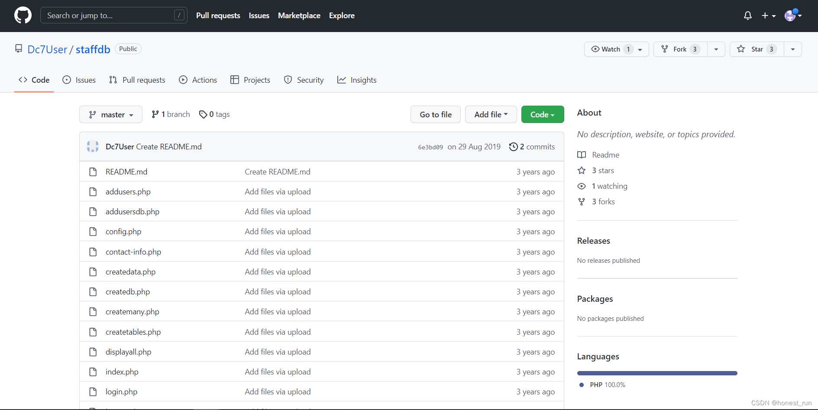Open Marketplace in the top navigation
The height and width of the screenshot is (410, 818).
point(299,16)
